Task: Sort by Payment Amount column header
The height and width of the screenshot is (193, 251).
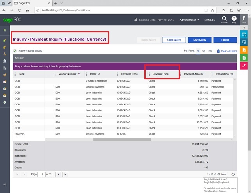Action: (194, 74)
